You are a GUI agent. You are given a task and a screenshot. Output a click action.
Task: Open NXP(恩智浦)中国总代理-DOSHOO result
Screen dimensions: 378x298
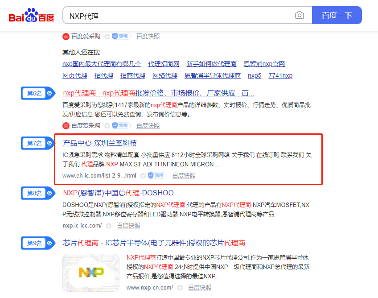pyautogui.click(x=118, y=193)
